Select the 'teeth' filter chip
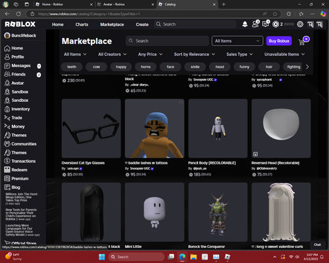This screenshot has height=263, width=329. tap(72, 67)
